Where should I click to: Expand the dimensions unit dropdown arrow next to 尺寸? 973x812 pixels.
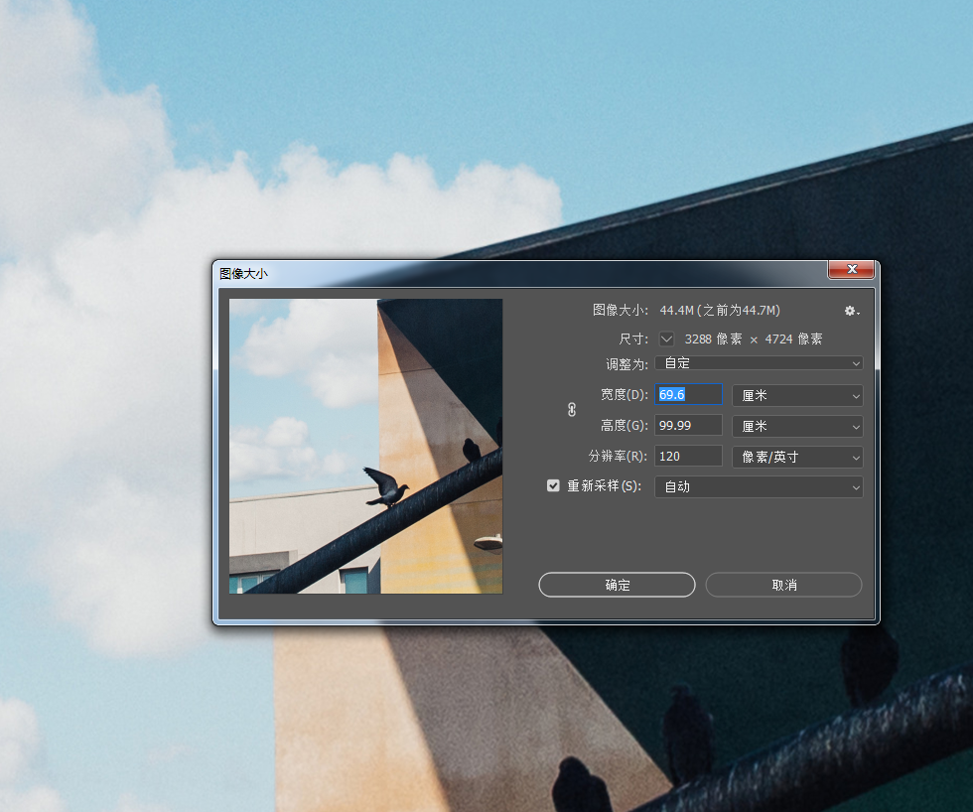pyautogui.click(x=666, y=338)
